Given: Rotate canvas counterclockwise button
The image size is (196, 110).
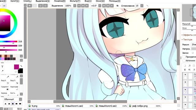Looking at the screenshot, I should (104, 6).
